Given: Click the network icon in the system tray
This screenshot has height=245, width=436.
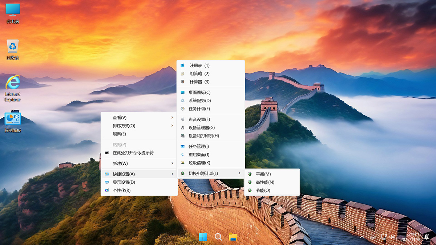Looking at the screenshot, I should click(384, 237).
